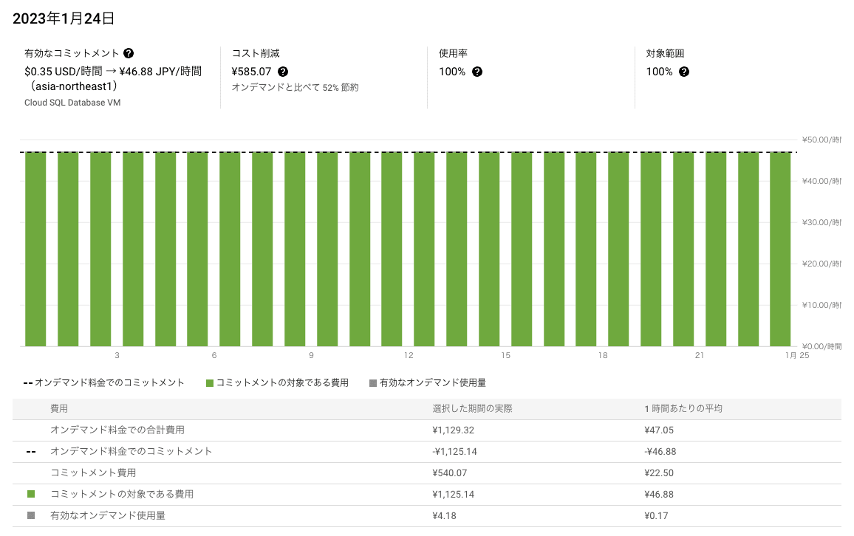The height and width of the screenshot is (536, 854).
Task: Click dashed legend marker for オンデマンド料金でのコミットメント
Action: click(28, 383)
